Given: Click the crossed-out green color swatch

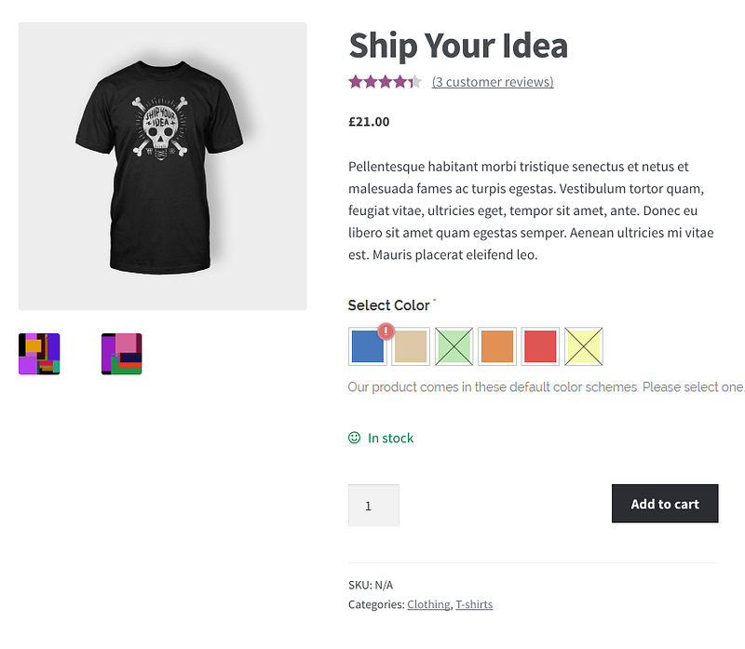Looking at the screenshot, I should click(454, 346).
